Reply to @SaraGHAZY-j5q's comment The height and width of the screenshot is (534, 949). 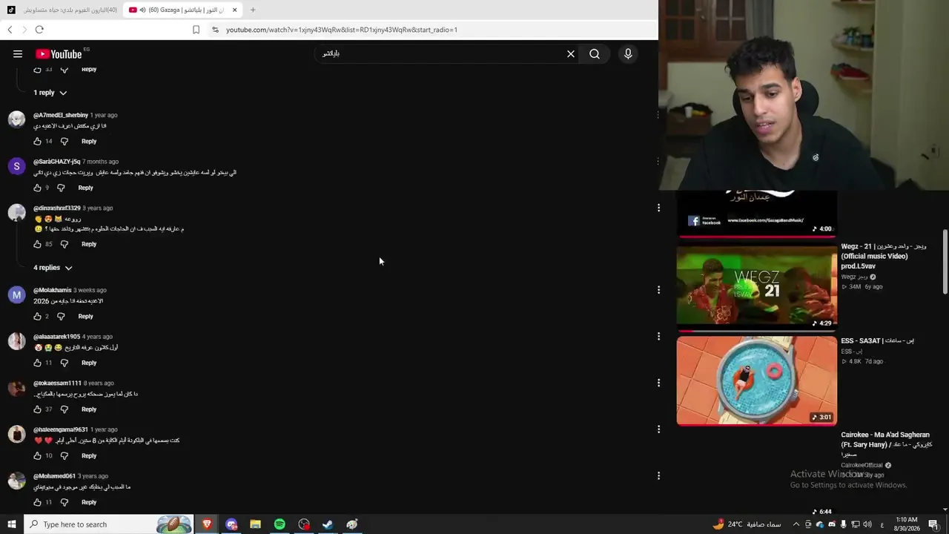(x=85, y=188)
